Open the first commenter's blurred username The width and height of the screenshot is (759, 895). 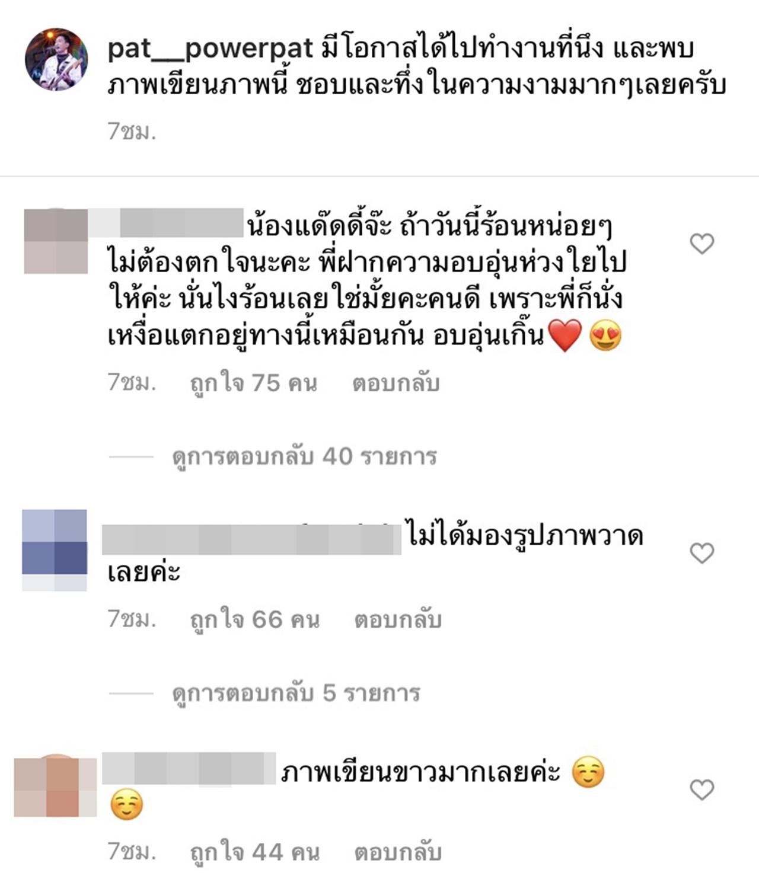167,223
